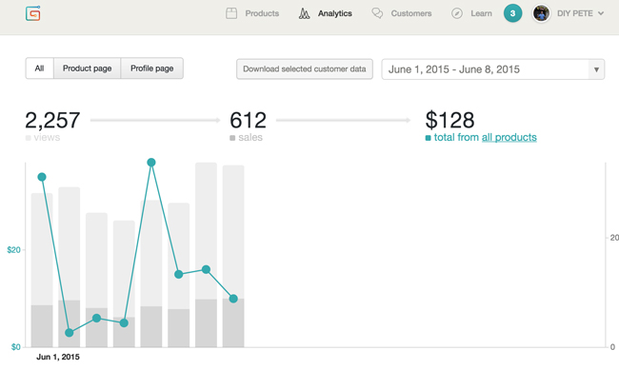Screen dimensions: 619x370
Task: Toggle the teal total legend square
Action: point(428,138)
